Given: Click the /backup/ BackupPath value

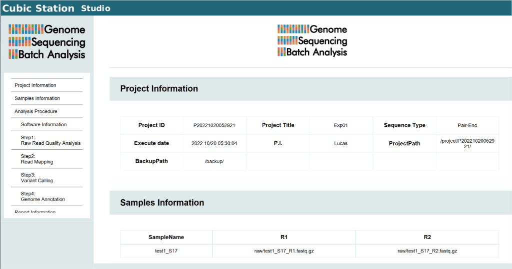Looking at the screenshot, I should tap(214, 161).
